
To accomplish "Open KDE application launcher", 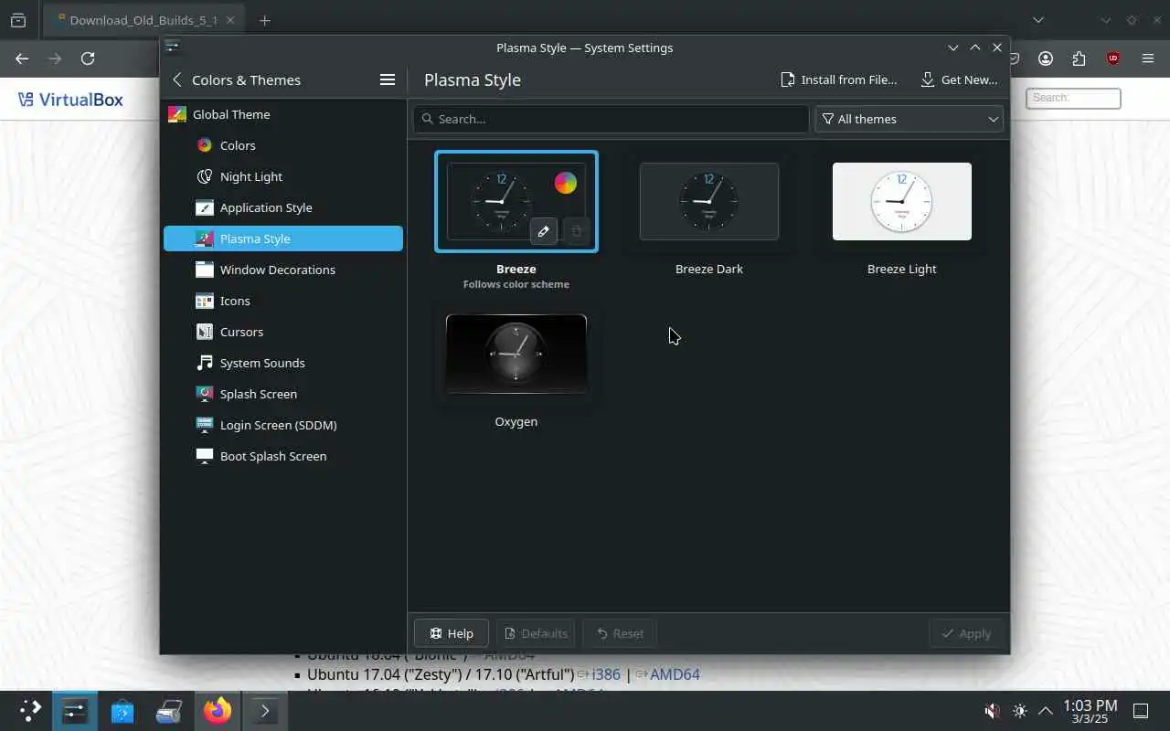I will click(30, 711).
